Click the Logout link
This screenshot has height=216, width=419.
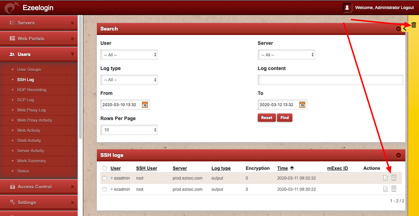coord(407,8)
